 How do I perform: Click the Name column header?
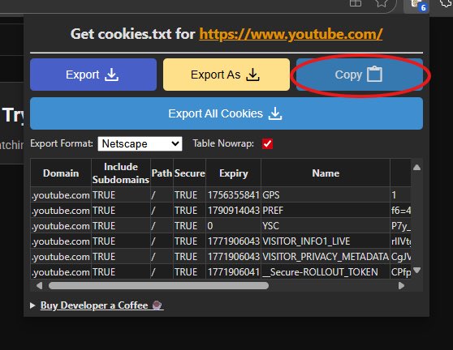pyautogui.click(x=326, y=173)
